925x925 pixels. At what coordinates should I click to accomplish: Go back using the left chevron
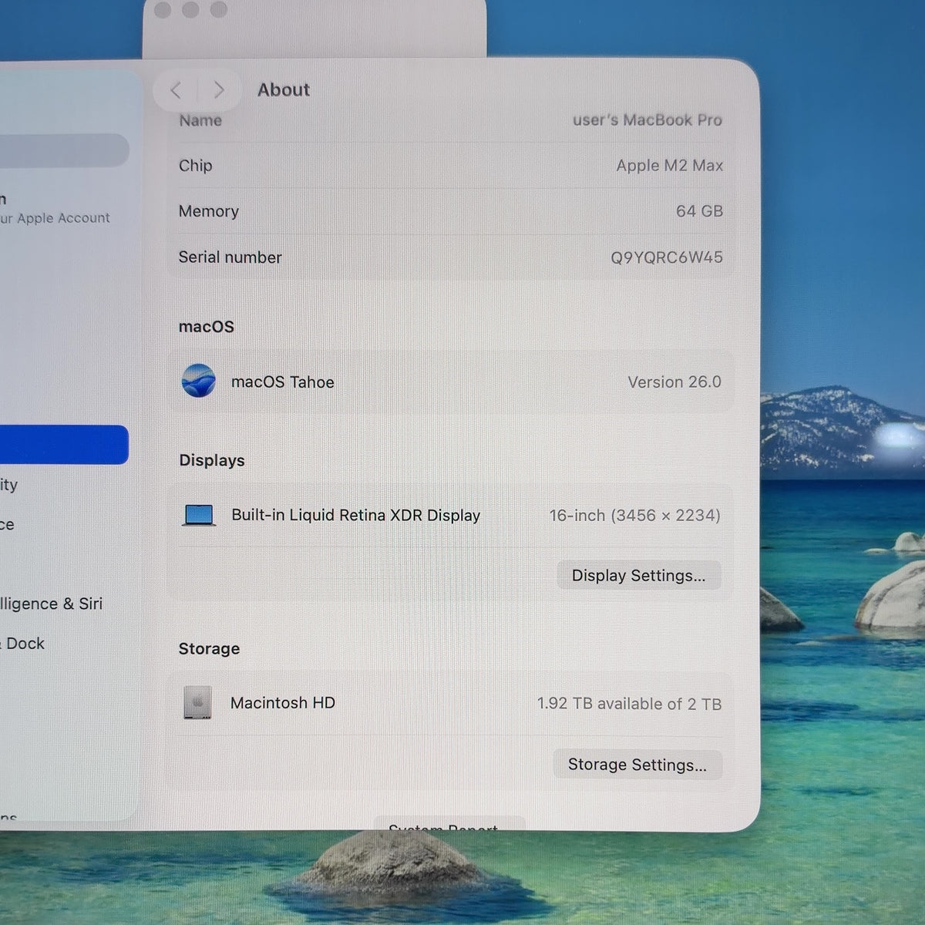[176, 90]
